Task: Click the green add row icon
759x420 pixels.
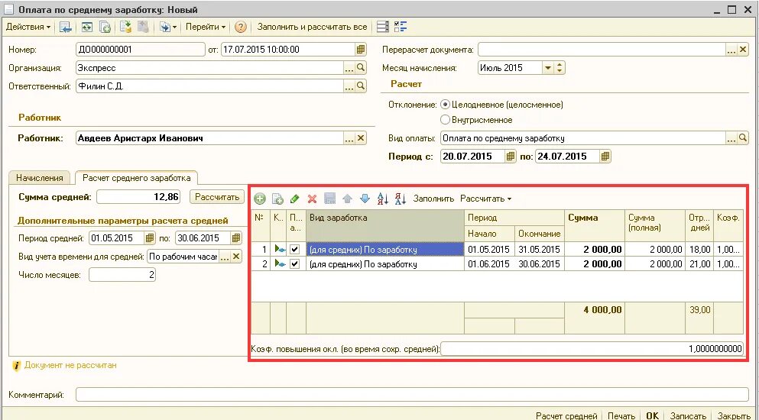Action: (260, 199)
